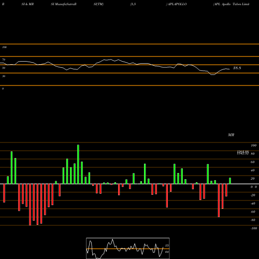Image resolution: width=259 pixels, height=259 pixels.
Task: Click the RSI axis label 70
Action: (4, 60)
